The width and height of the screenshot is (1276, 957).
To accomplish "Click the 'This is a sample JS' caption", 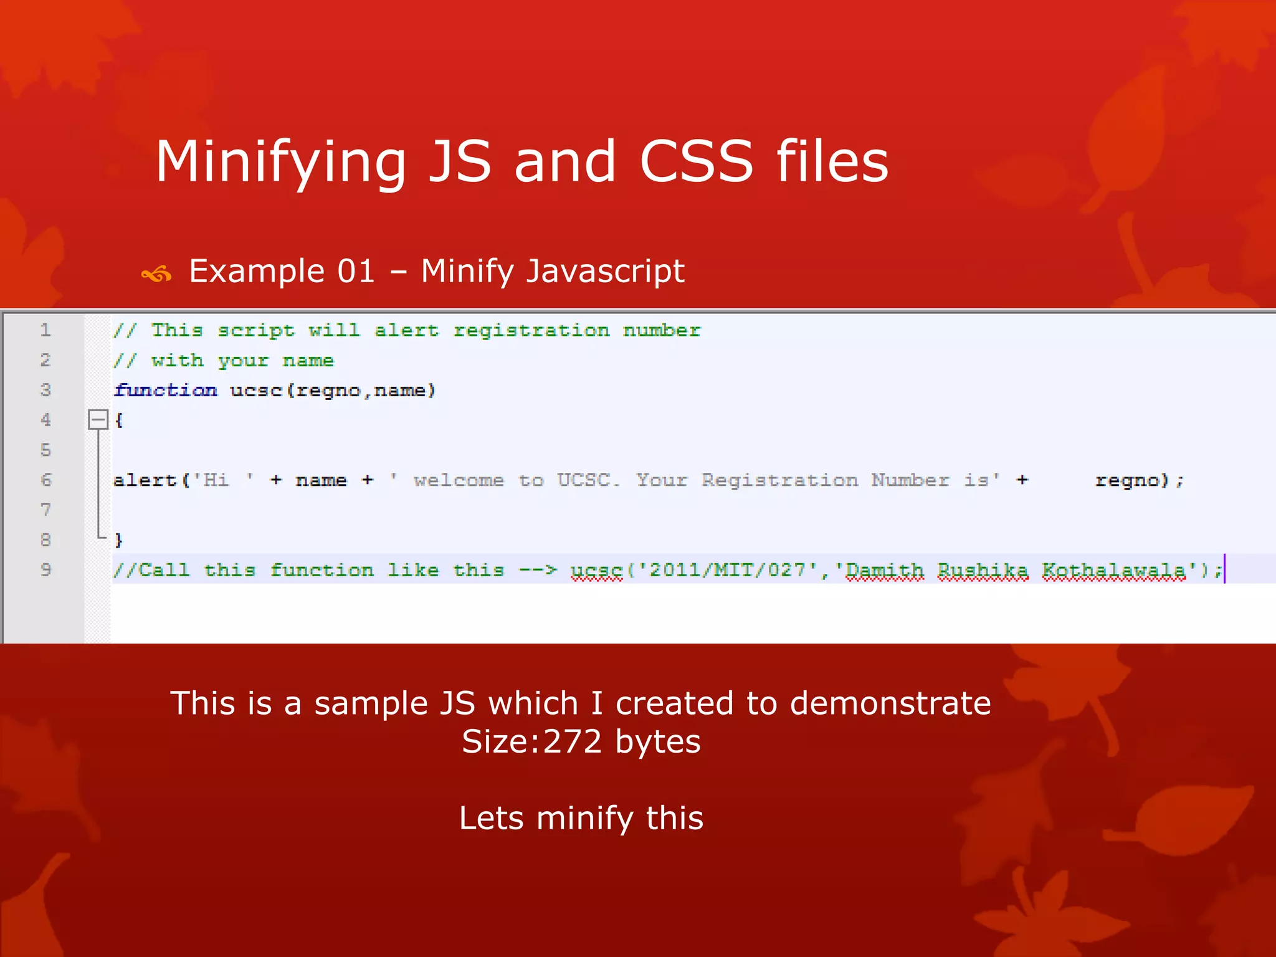I will 580,703.
